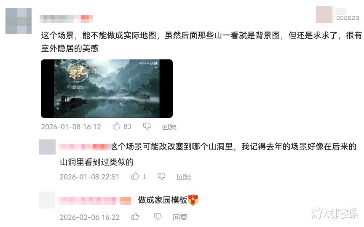Screen dimensions: 364x227
Task: Open the avatar of the 家园模板 reply author
Action: (x=47, y=200)
